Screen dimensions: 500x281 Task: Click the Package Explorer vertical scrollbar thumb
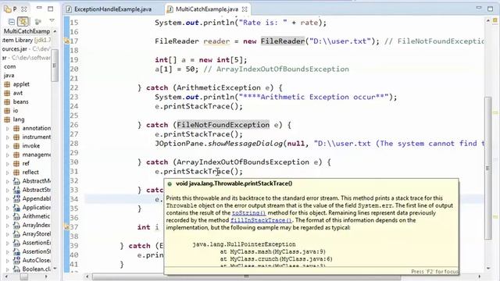[x=55, y=66]
